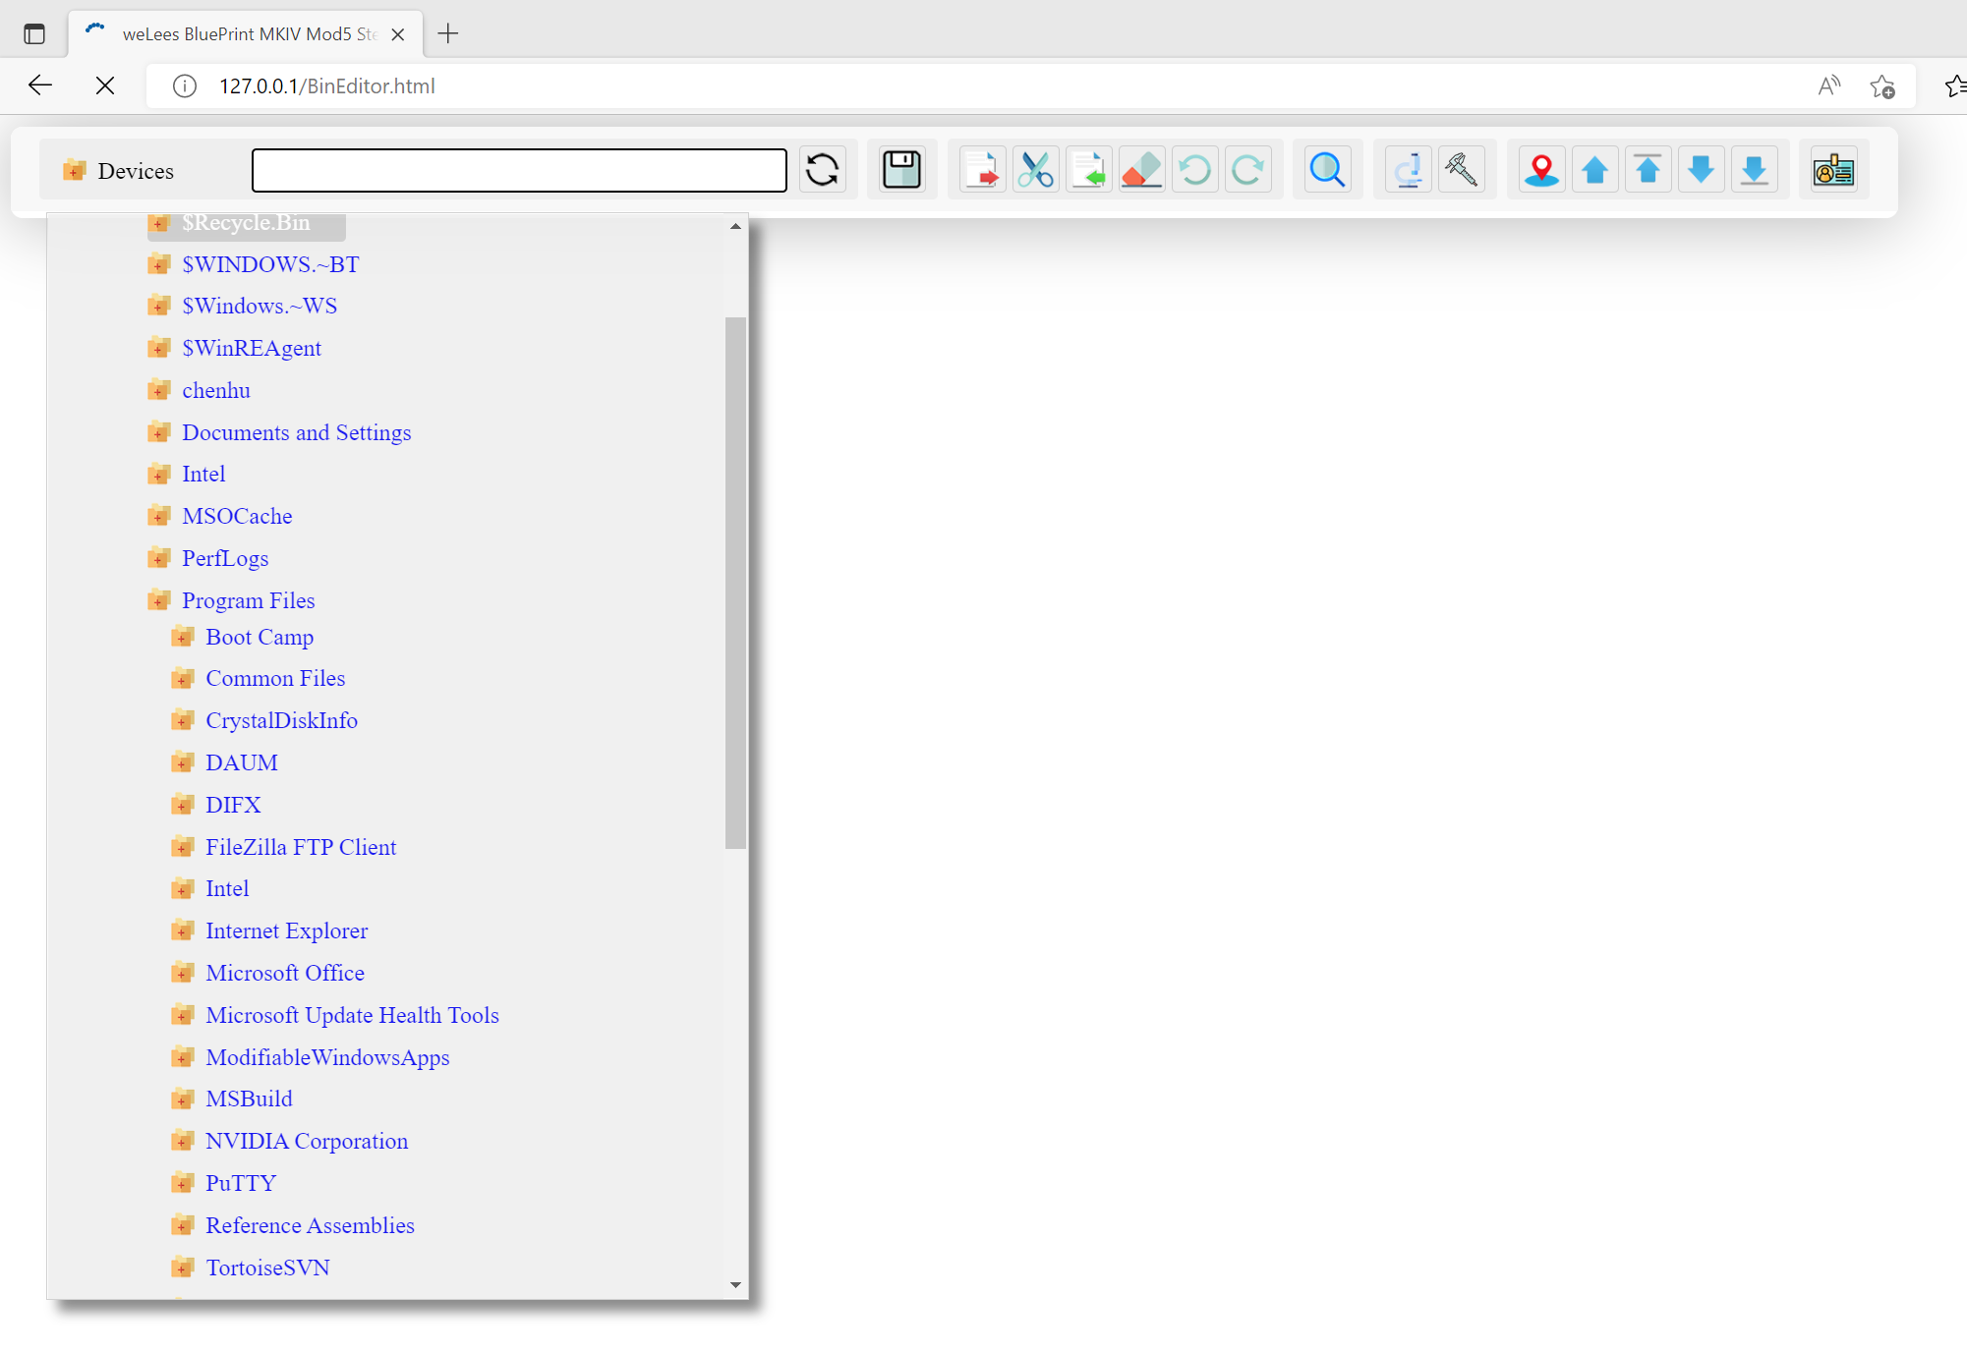
Task: Click the scissors/cut icon
Action: [1037, 169]
